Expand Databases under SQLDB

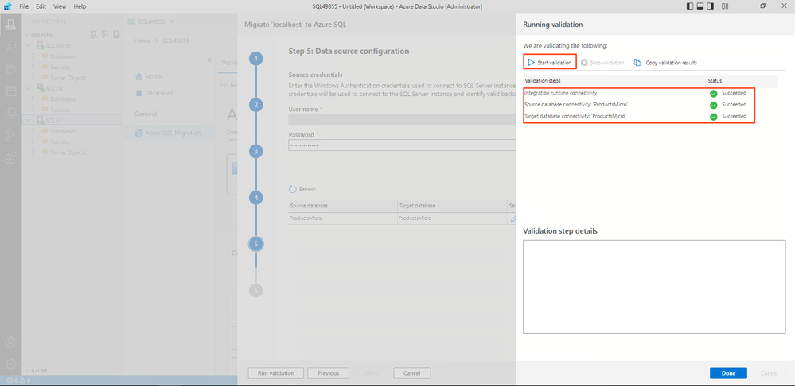(x=33, y=98)
